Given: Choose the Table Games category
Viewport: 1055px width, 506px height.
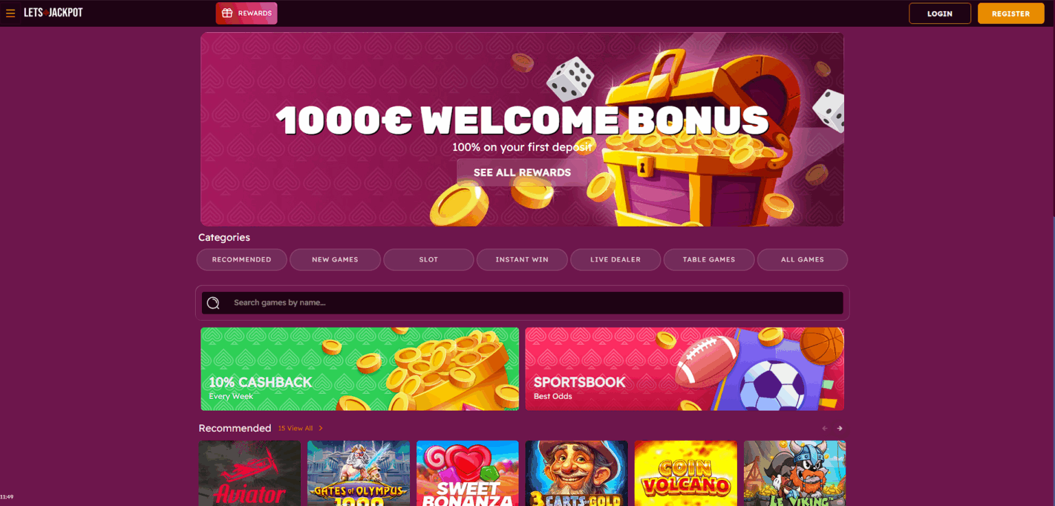Looking at the screenshot, I should click(709, 260).
